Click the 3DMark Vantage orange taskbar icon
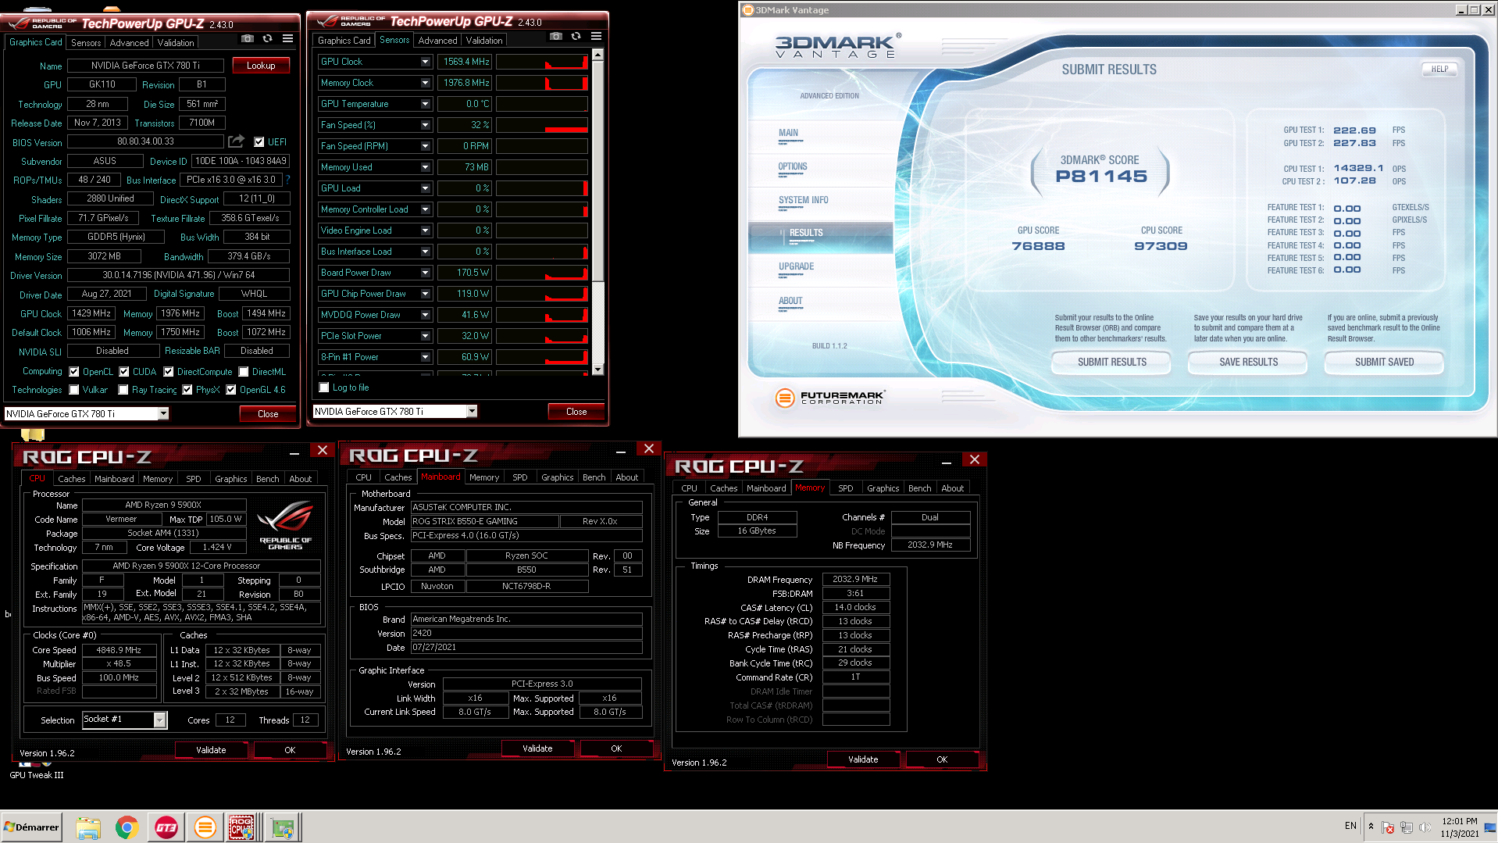This screenshot has width=1498, height=843. click(x=205, y=827)
